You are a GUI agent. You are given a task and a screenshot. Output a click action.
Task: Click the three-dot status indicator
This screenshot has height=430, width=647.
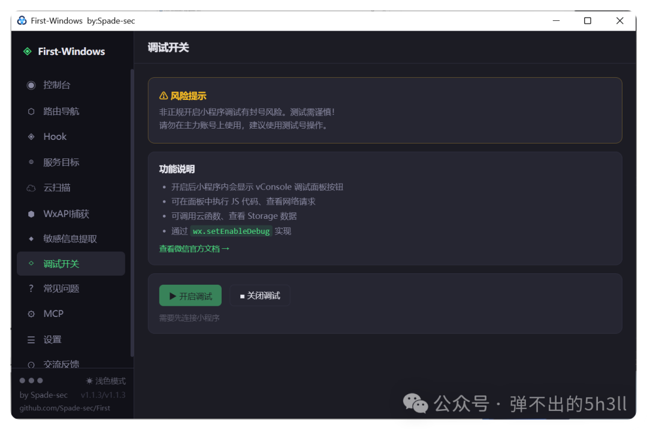click(31, 380)
